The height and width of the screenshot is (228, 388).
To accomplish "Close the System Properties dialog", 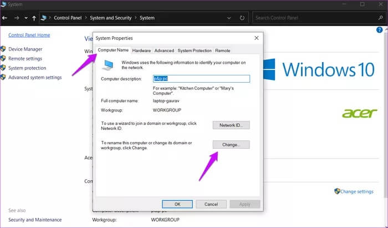I will pyautogui.click(x=257, y=38).
